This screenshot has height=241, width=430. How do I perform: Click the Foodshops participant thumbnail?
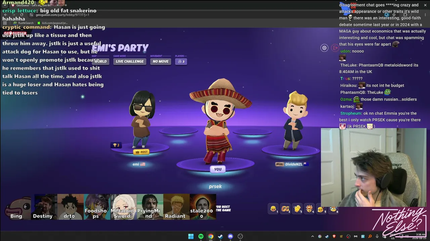(97, 207)
